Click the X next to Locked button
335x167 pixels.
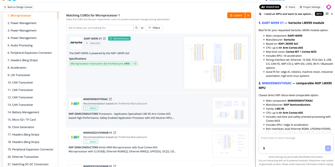248,15
